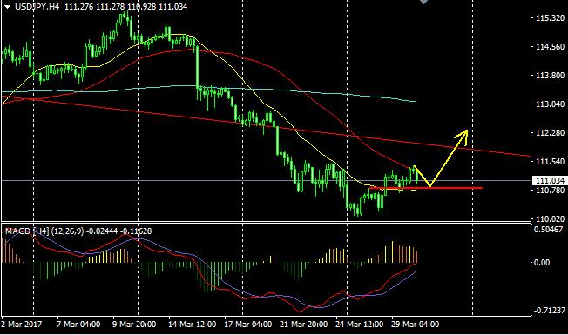
Task: Click the 24 Mar 12:00 time label
Action: tap(359, 325)
